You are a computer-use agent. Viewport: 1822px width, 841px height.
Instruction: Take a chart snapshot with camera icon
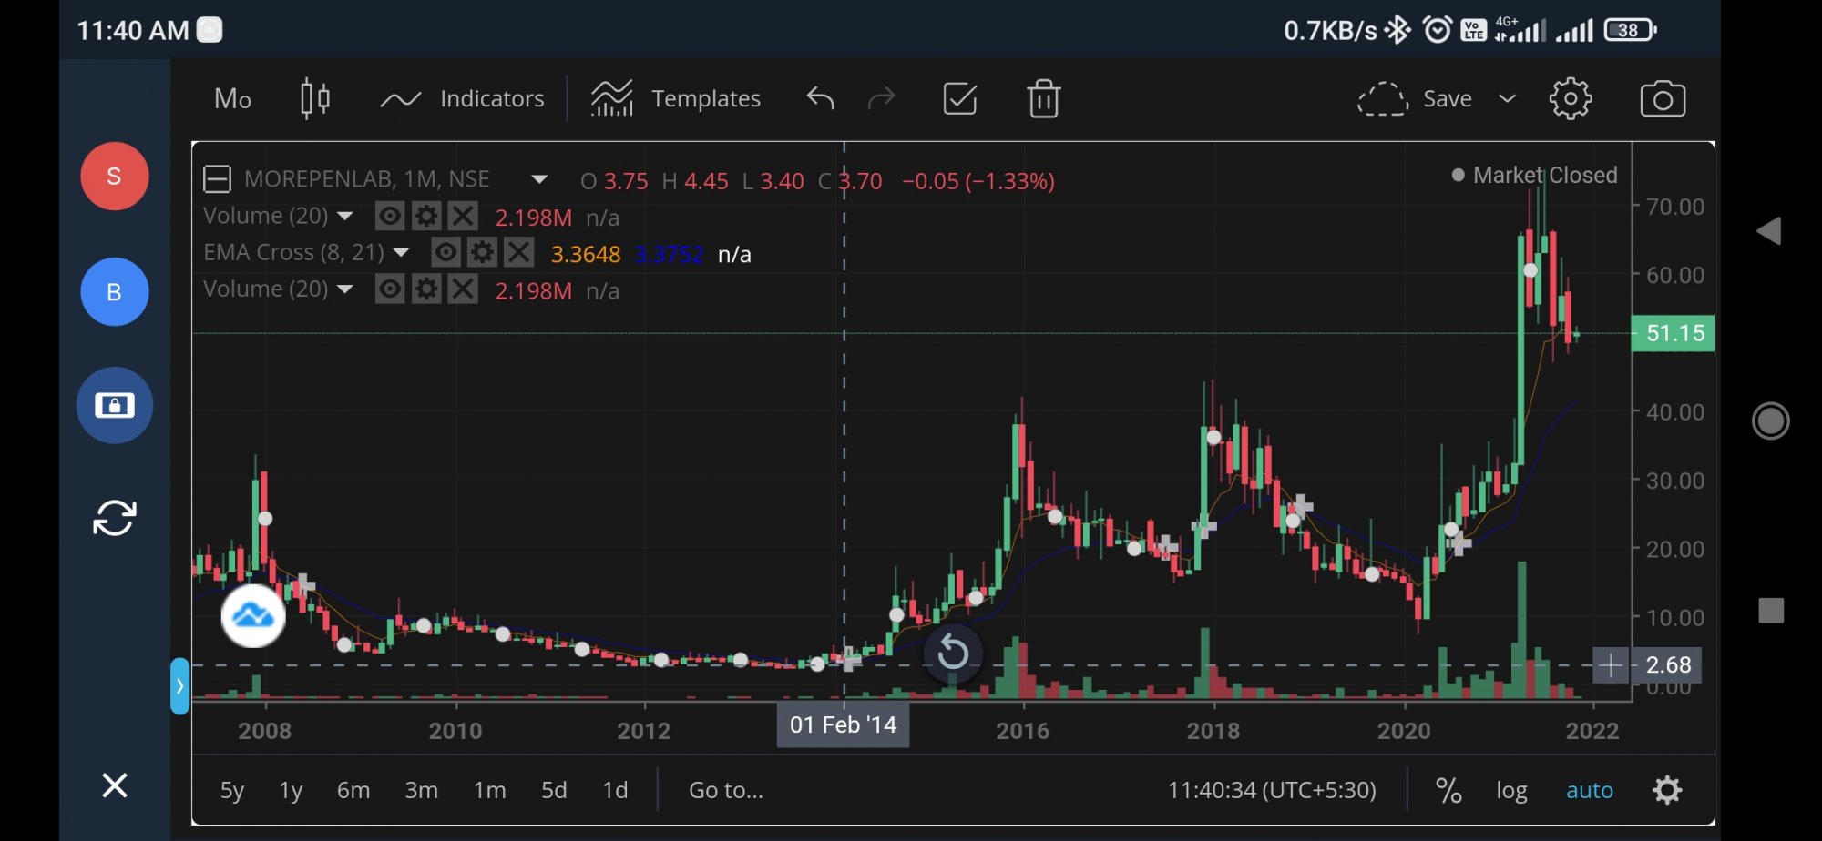1663,98
